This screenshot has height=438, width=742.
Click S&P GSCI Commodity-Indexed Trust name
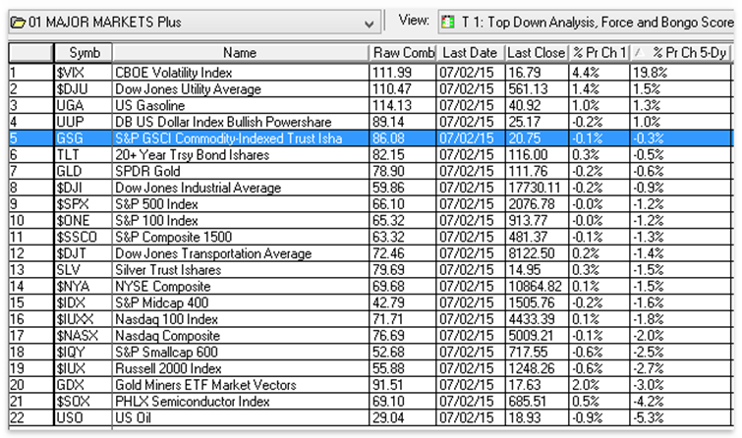[228, 138]
